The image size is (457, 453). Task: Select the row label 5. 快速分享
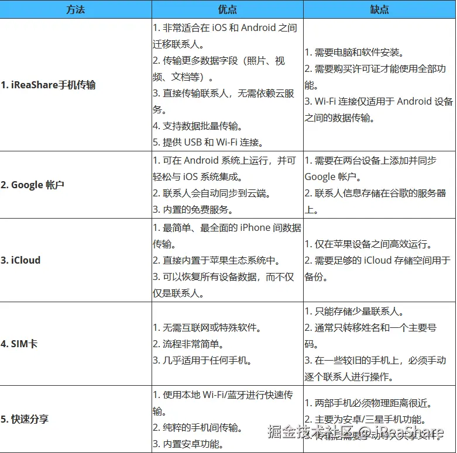click(x=25, y=419)
